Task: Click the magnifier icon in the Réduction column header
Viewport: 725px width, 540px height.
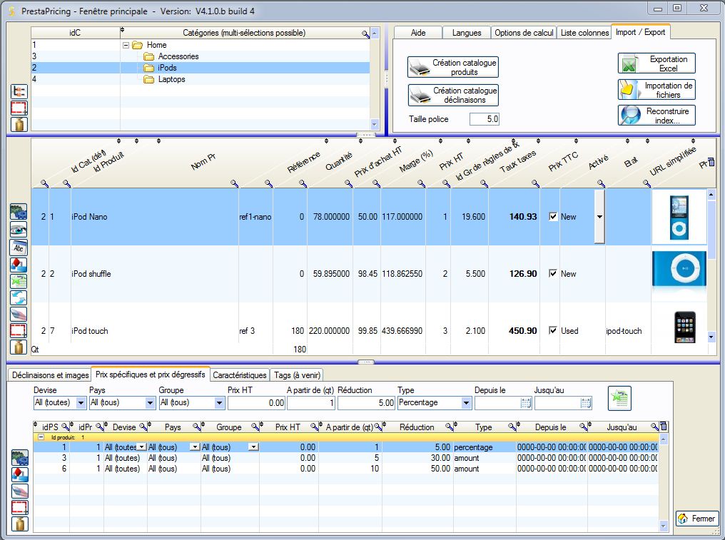Action: click(x=449, y=427)
